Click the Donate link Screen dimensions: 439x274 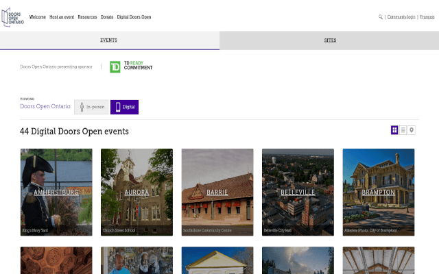tap(107, 16)
